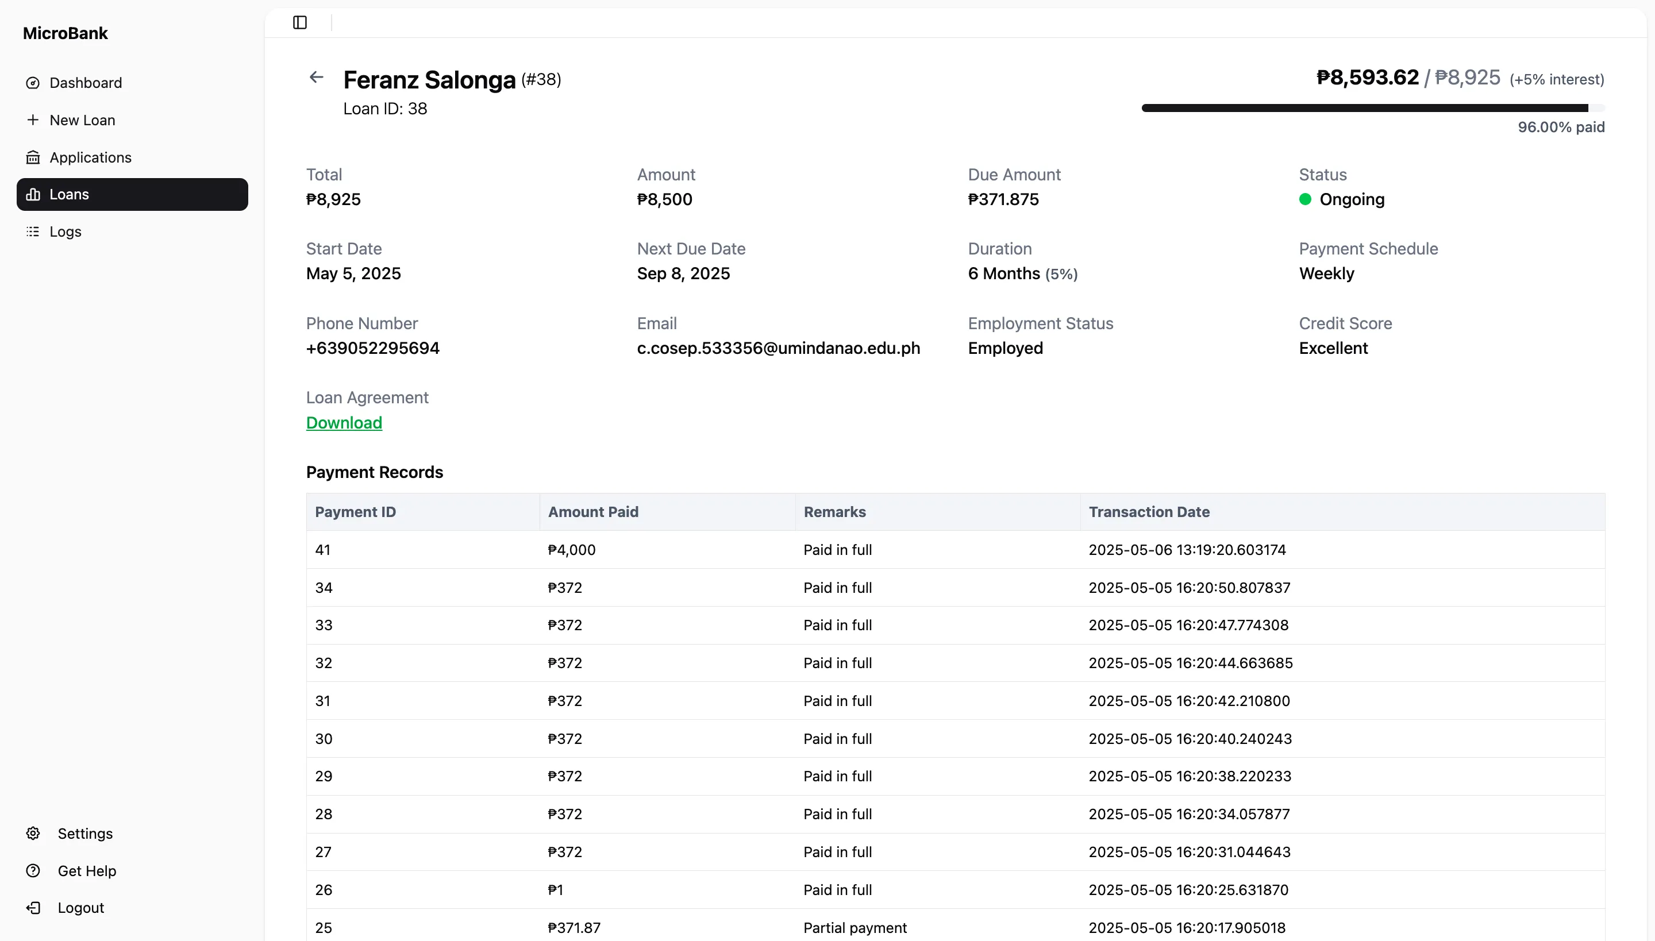Download the loan agreement

coord(344,423)
